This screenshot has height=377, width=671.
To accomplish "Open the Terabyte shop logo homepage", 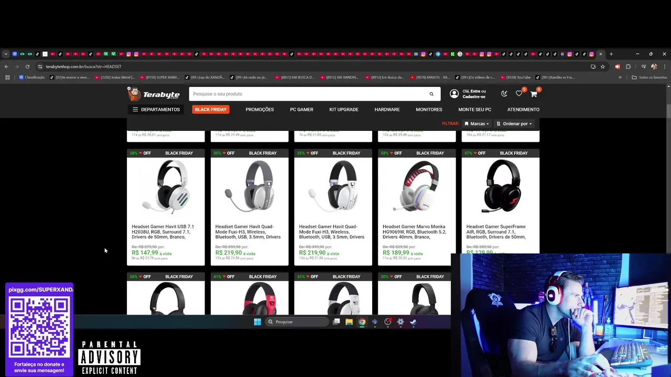I will pyautogui.click(x=154, y=94).
